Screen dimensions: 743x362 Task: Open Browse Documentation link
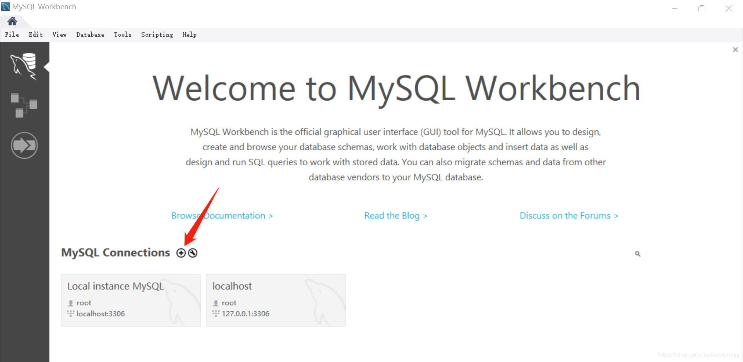point(222,216)
